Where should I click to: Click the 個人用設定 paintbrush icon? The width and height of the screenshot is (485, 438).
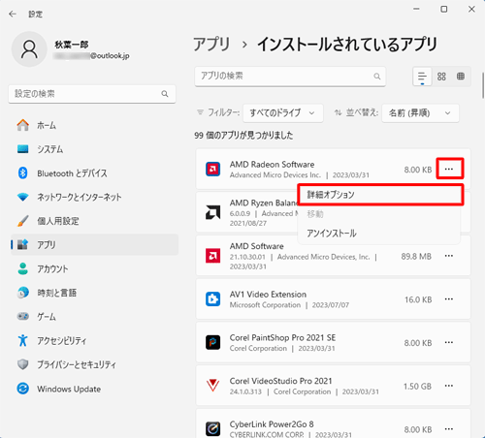23,221
